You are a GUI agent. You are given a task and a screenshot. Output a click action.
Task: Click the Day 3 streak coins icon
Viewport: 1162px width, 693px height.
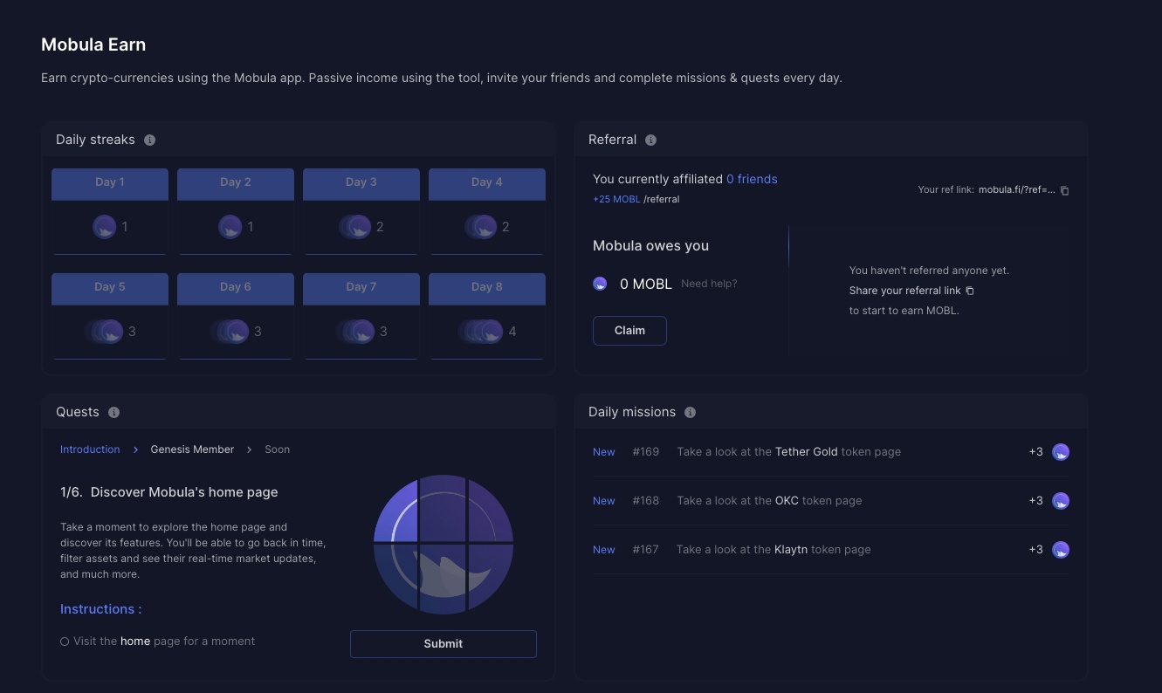tap(355, 227)
